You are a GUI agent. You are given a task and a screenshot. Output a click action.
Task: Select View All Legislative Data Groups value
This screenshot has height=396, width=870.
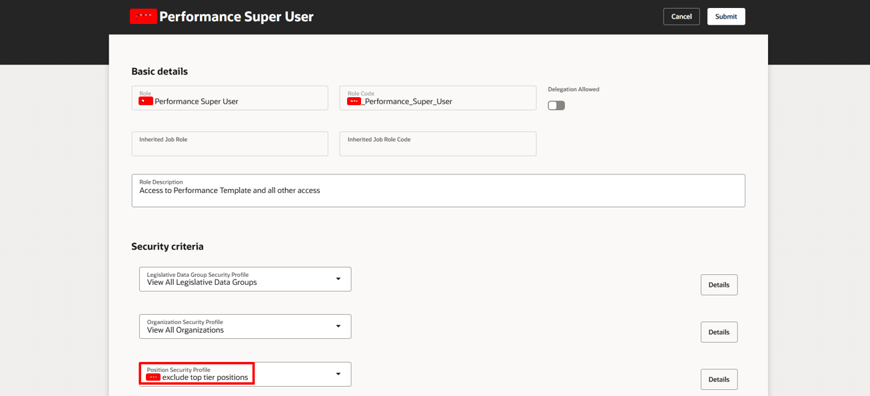click(202, 282)
